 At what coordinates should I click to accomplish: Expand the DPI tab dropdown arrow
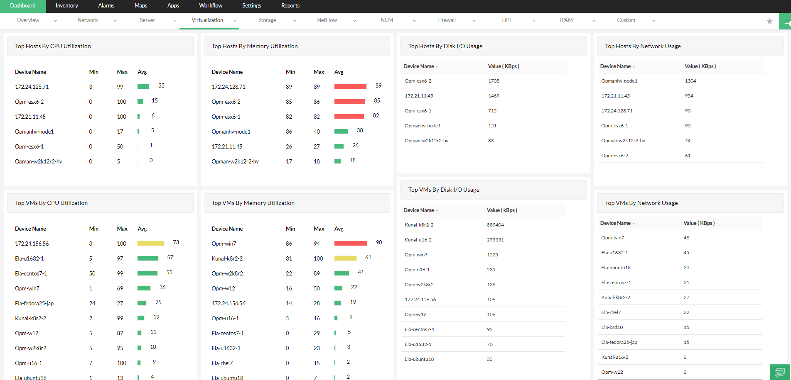tap(534, 21)
